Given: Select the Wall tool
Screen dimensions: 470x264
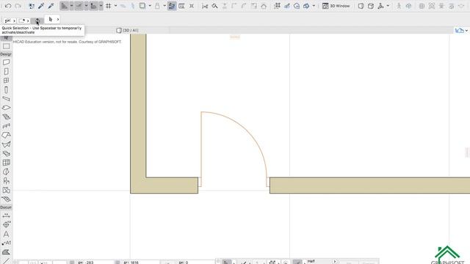Looking at the screenshot, I should pyautogui.click(x=6, y=62).
